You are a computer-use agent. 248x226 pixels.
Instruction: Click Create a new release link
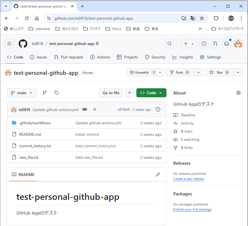[x=188, y=179]
